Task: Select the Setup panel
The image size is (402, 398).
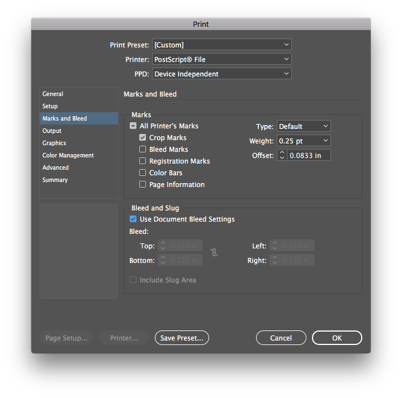Action: [79, 106]
